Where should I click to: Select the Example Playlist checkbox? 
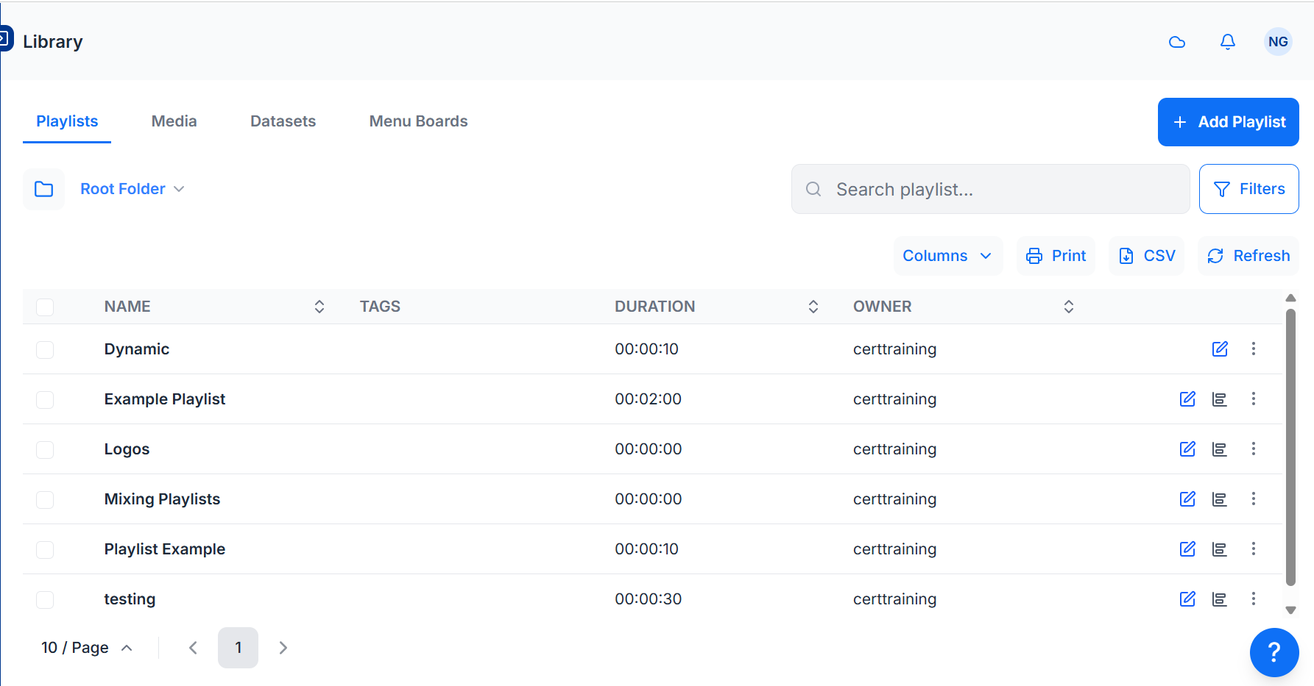pyautogui.click(x=45, y=399)
